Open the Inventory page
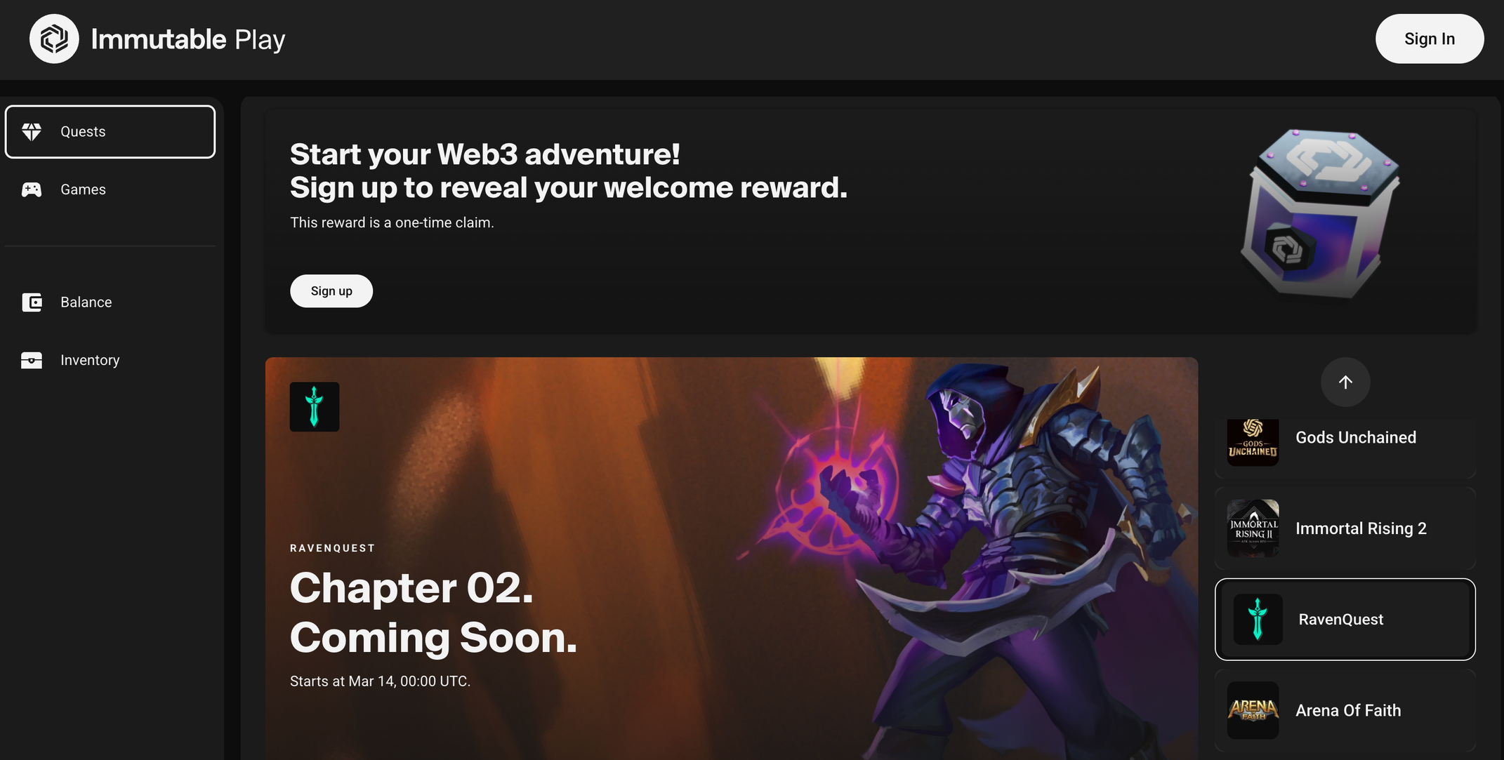1504x760 pixels. [110, 360]
